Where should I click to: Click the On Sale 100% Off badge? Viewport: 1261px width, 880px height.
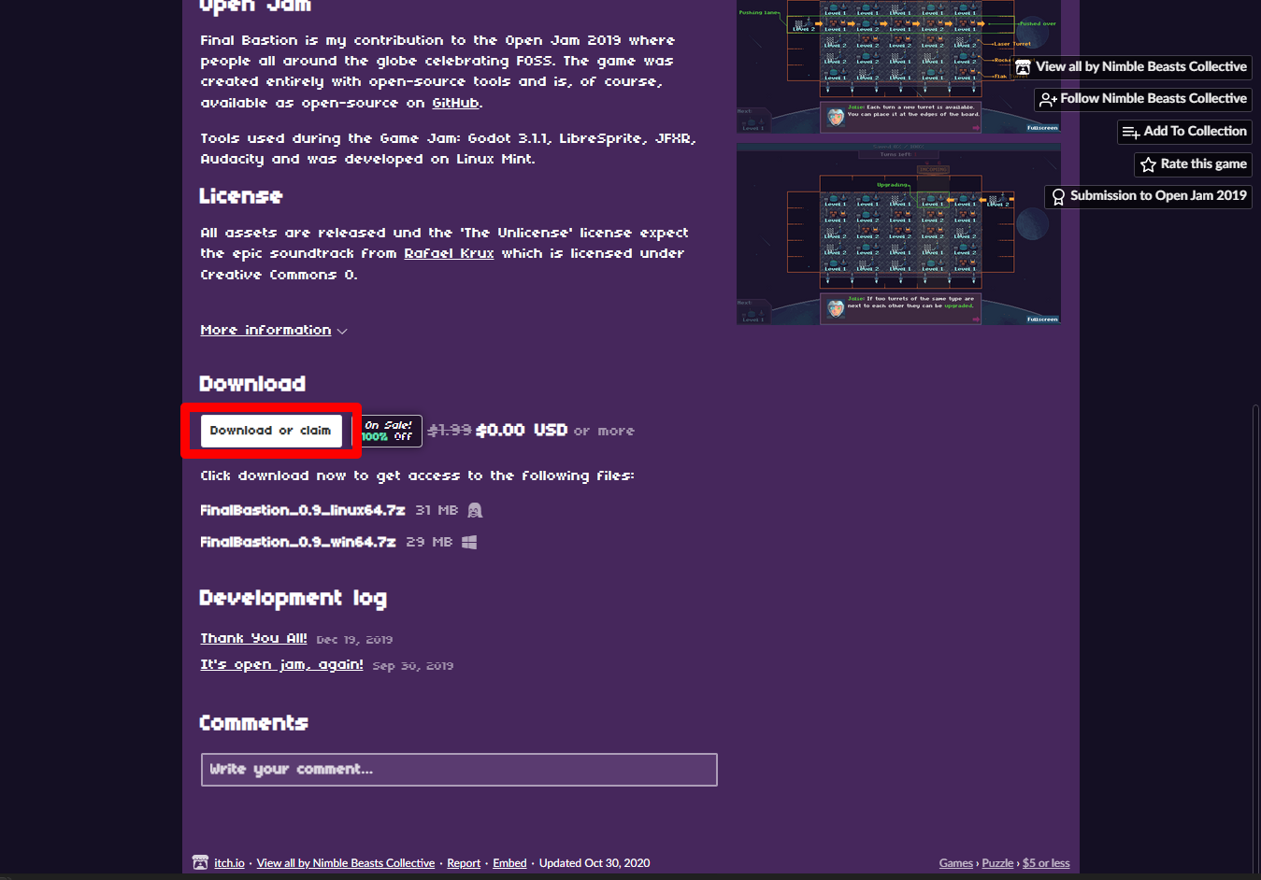(x=387, y=431)
